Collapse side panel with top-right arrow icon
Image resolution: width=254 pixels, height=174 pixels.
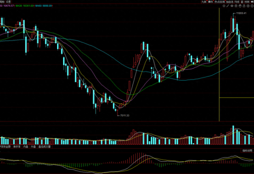coord(252,2)
